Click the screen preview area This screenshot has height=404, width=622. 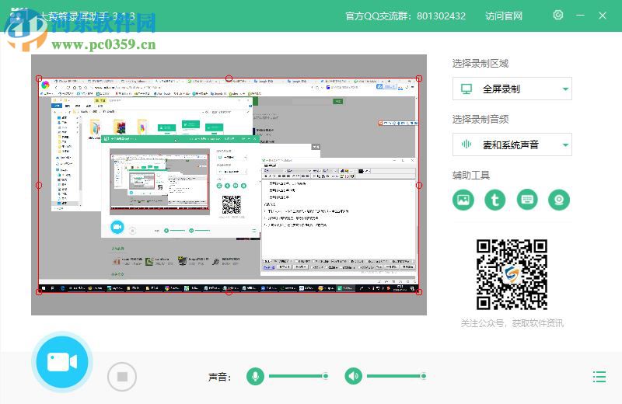pyautogui.click(x=229, y=185)
